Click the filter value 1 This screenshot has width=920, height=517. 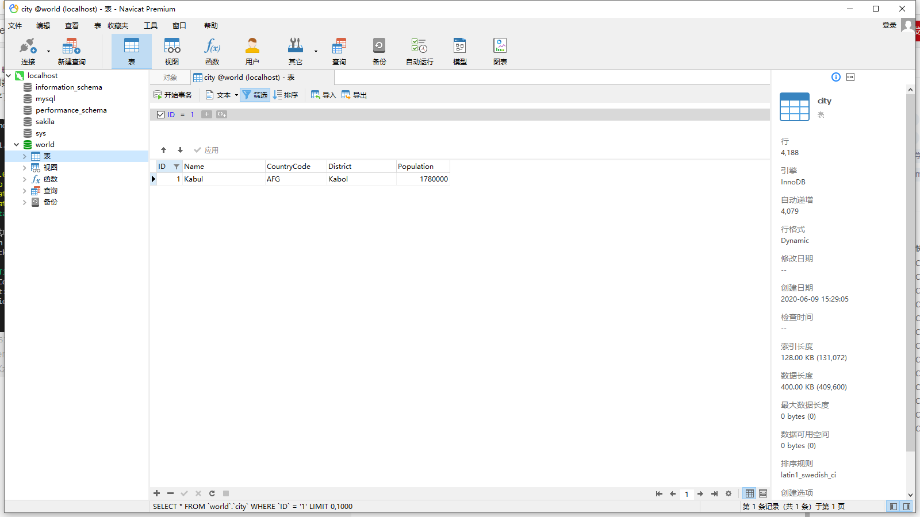pyautogui.click(x=192, y=114)
